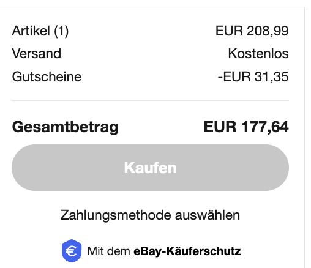Click the total amount EUR 177,64
Screen dimensions: 311x268
246,127
